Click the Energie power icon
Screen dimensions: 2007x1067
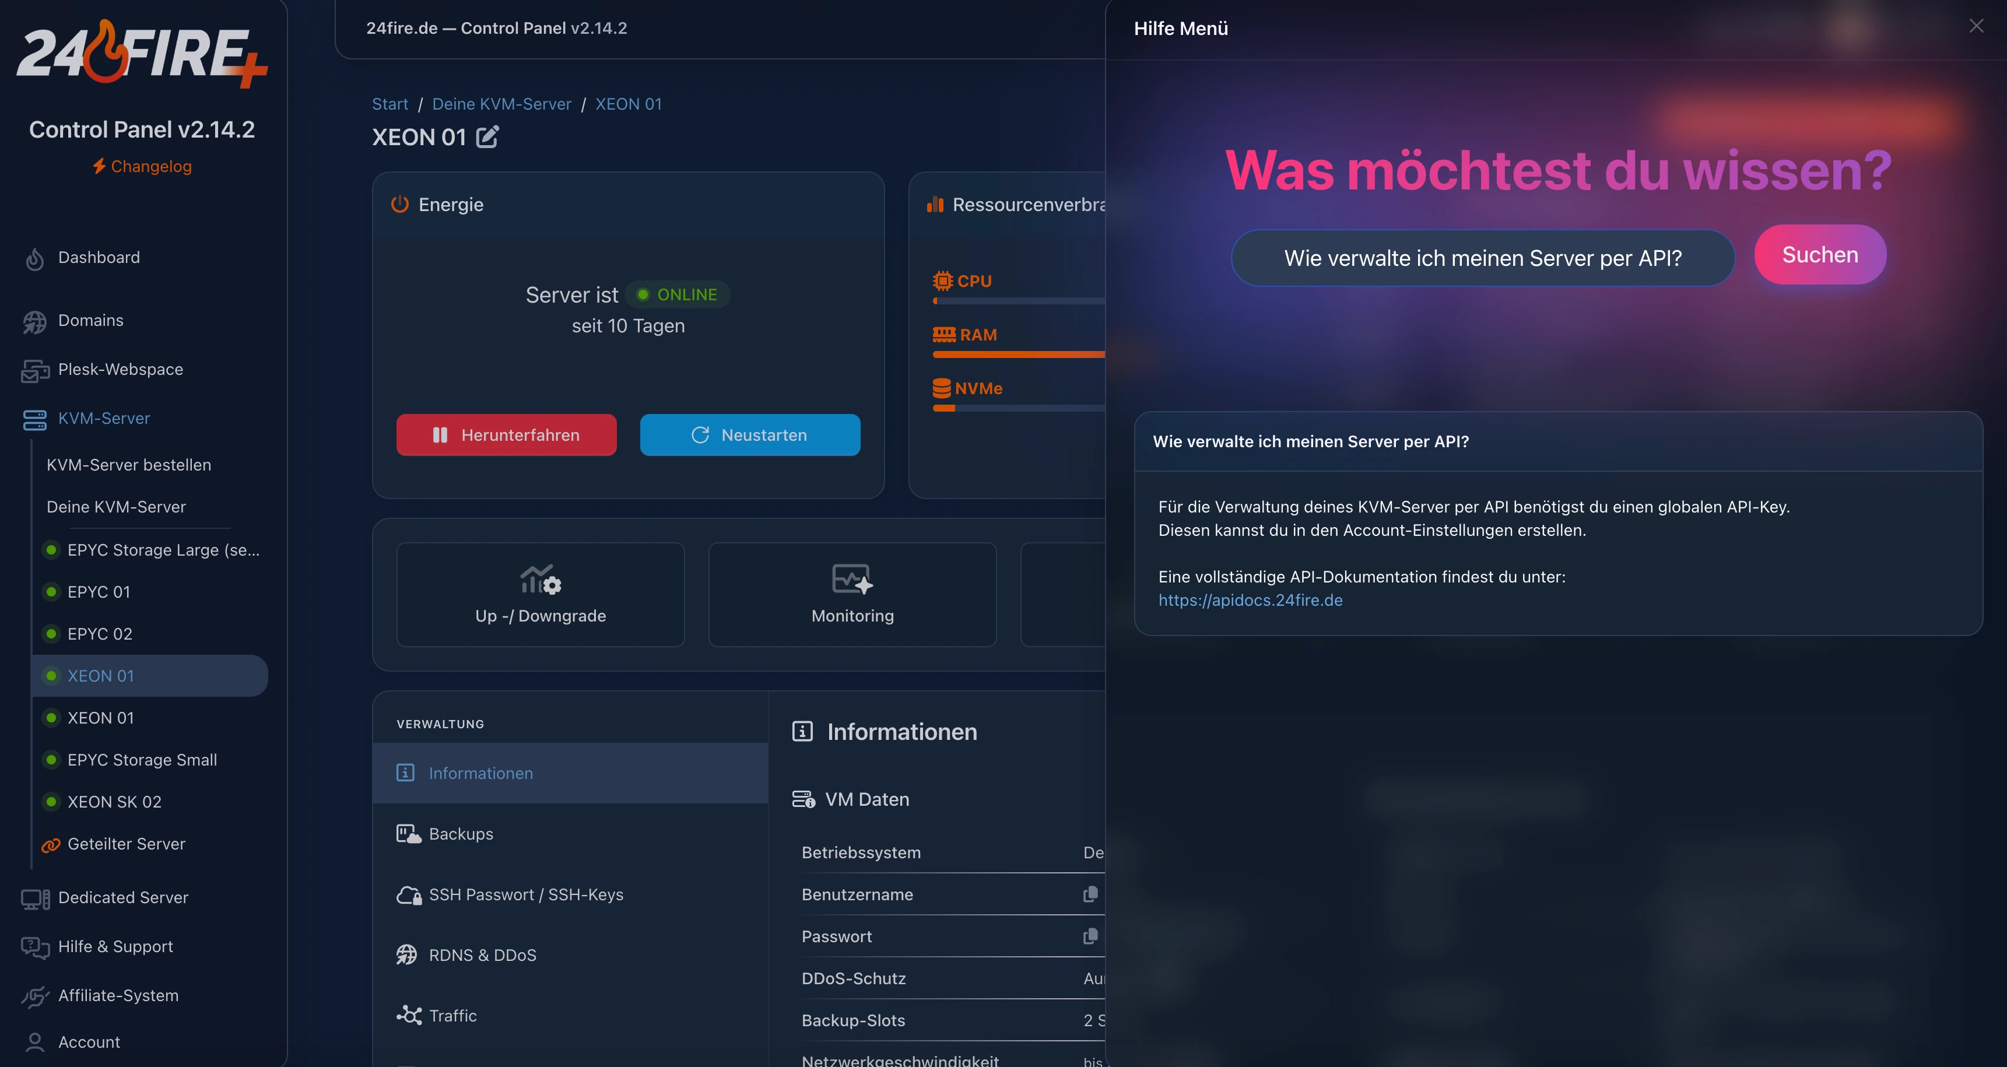399,204
